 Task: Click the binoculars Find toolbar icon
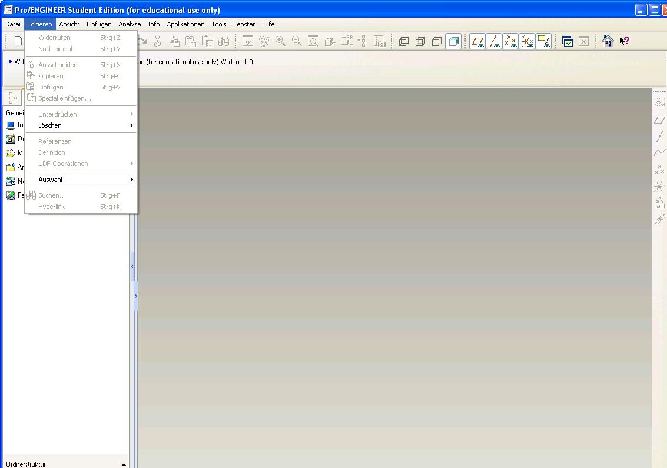click(x=224, y=41)
